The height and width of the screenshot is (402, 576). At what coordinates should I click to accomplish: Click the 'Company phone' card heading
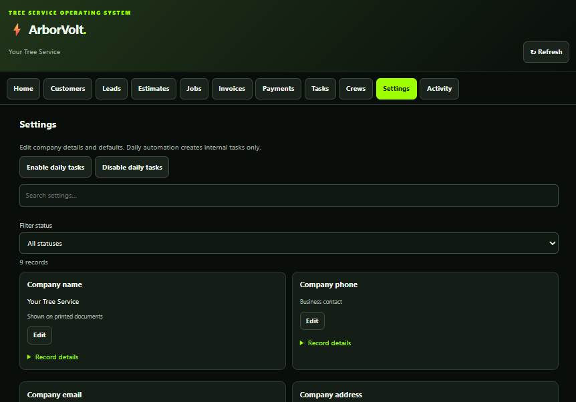[x=328, y=285]
